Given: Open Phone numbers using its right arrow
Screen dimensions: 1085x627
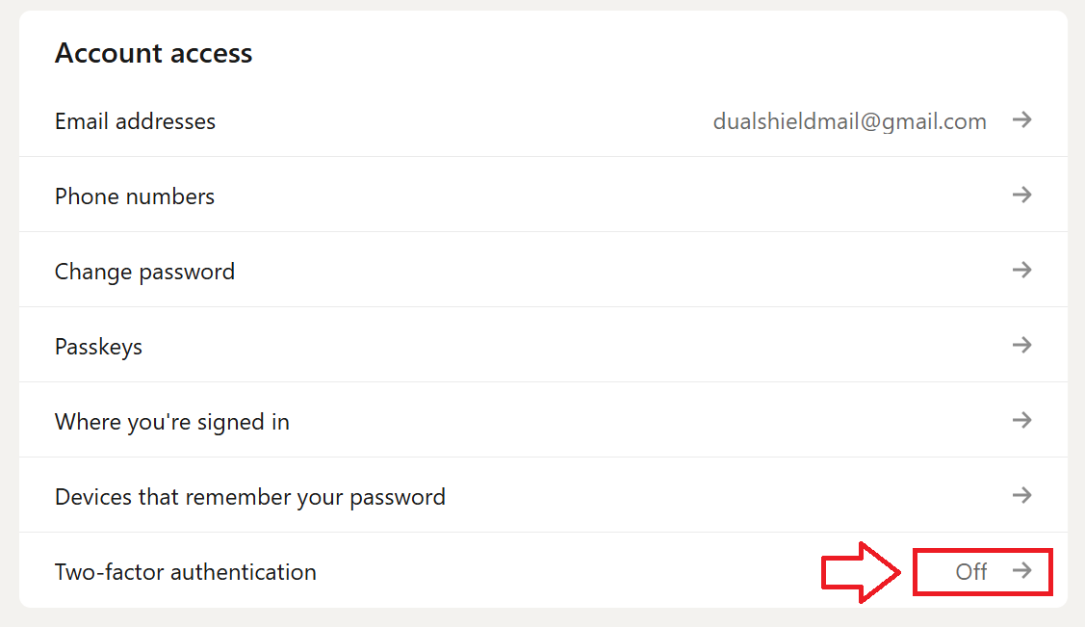Looking at the screenshot, I should click(1021, 196).
